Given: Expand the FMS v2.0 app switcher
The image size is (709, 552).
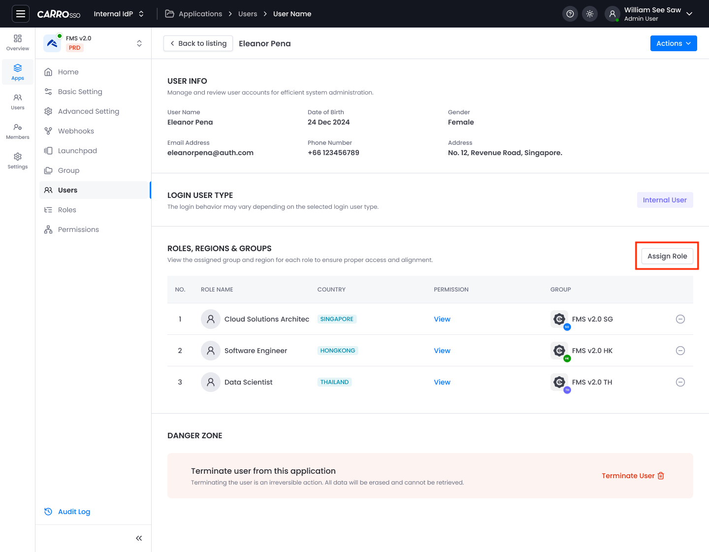Looking at the screenshot, I should [139, 43].
